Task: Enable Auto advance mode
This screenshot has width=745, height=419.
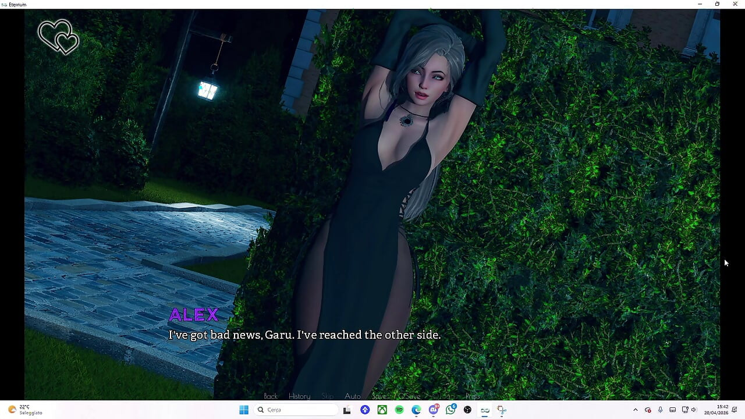Action: 353,396
